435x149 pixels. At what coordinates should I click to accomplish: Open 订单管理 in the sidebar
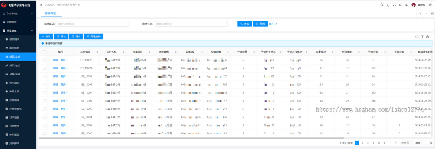18,126
